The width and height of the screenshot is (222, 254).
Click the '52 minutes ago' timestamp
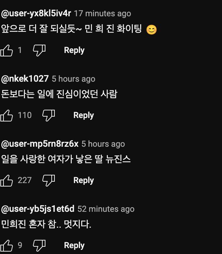click(106, 209)
